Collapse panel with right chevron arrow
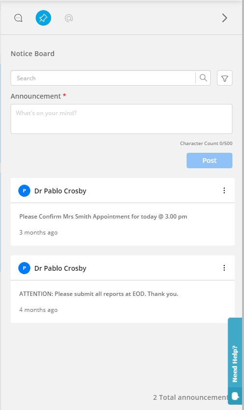 click(224, 18)
